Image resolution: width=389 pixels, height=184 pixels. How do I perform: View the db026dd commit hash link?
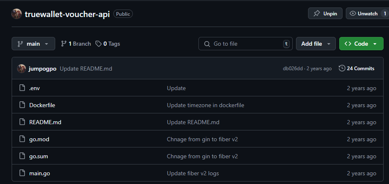(293, 69)
